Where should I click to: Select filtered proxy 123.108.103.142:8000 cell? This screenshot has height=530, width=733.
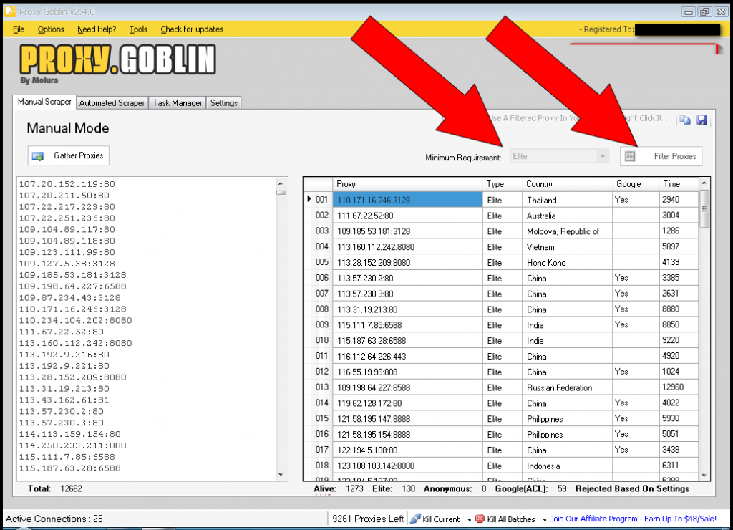407,466
